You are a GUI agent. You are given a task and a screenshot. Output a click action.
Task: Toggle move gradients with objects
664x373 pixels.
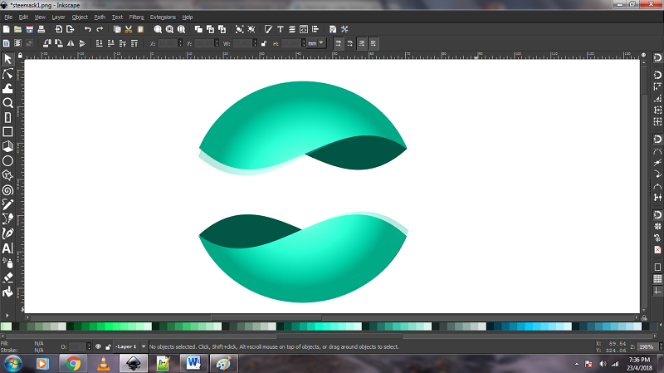tap(361, 43)
